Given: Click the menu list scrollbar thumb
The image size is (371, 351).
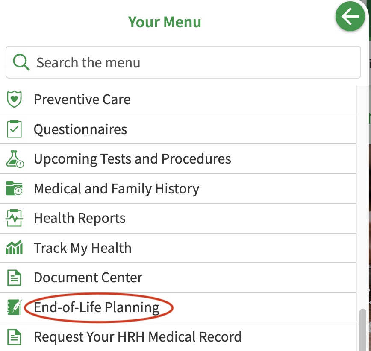Looking at the screenshot, I should [362, 330].
